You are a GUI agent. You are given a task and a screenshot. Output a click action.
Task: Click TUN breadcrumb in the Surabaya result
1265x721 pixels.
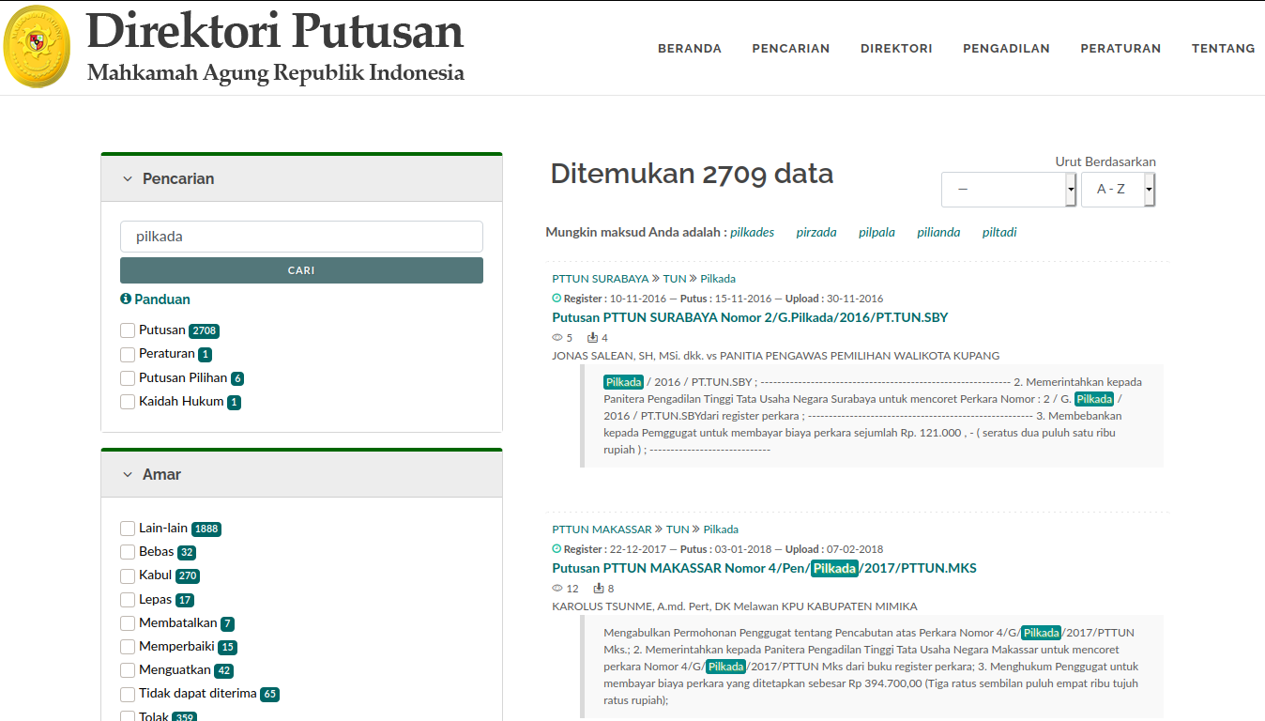675,279
